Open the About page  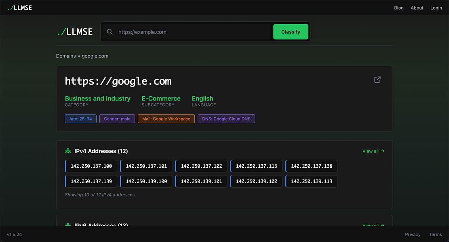(417, 8)
